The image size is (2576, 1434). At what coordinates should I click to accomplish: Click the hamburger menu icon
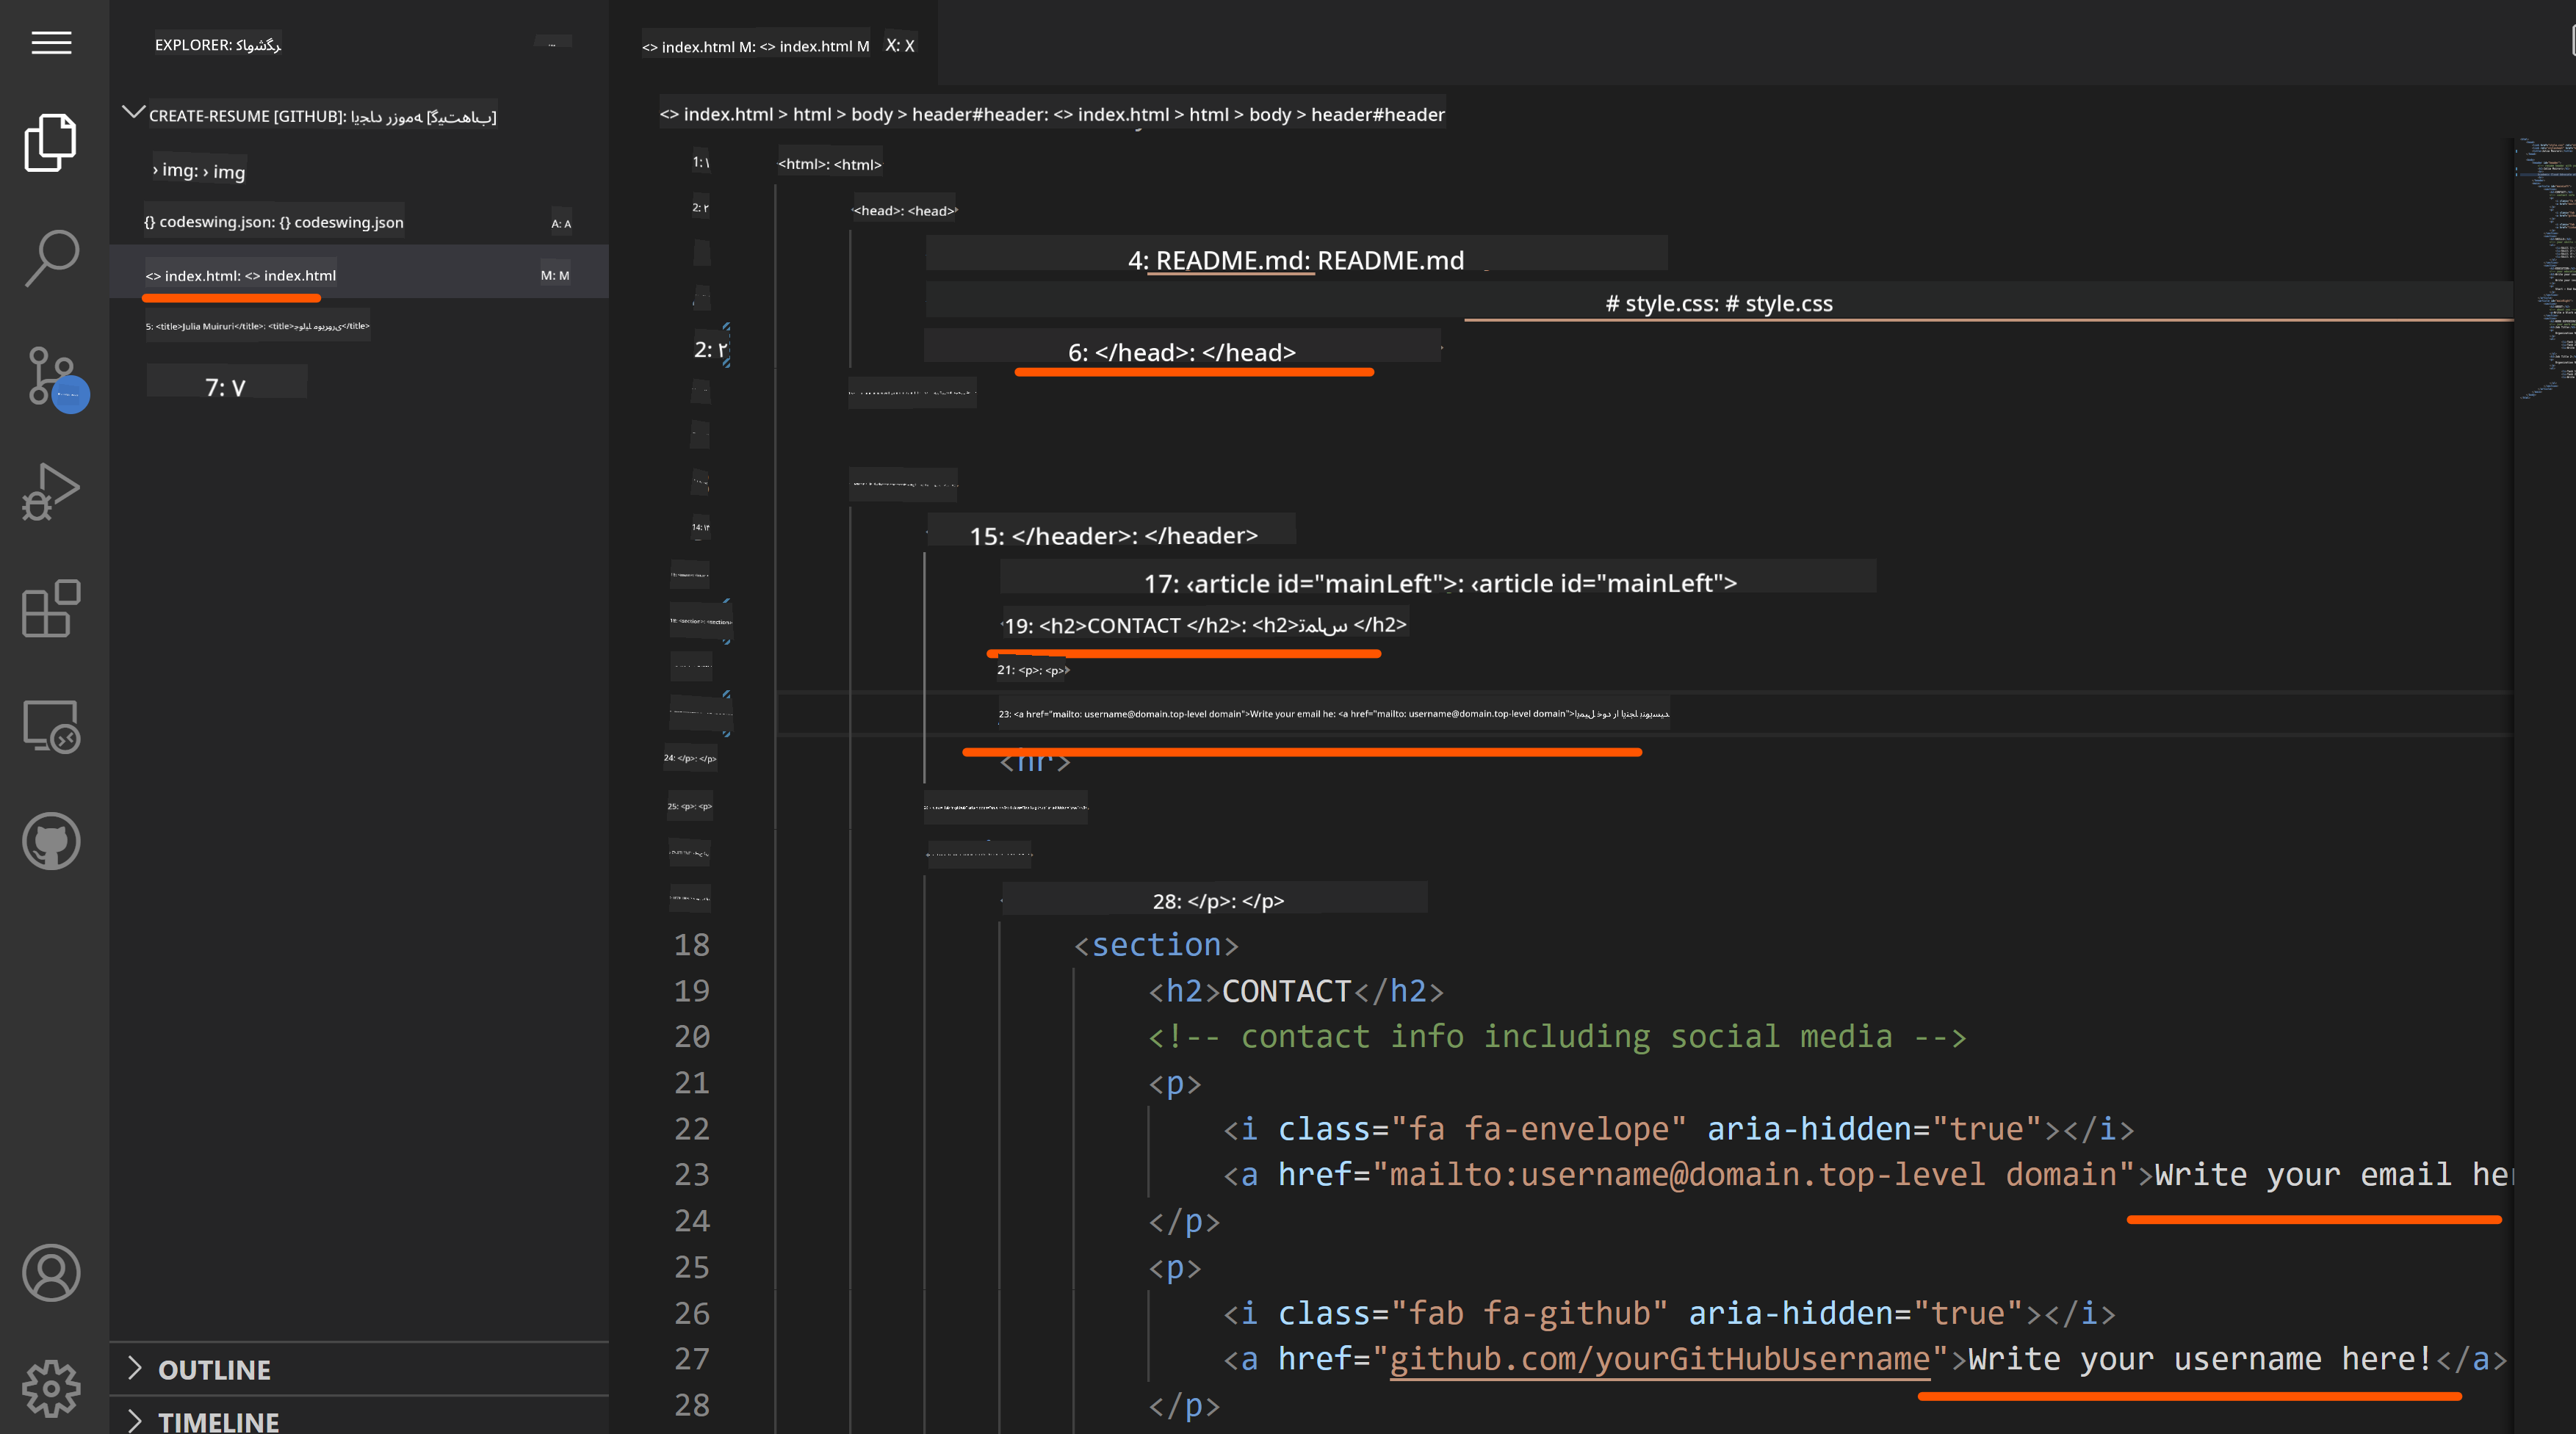[51, 43]
